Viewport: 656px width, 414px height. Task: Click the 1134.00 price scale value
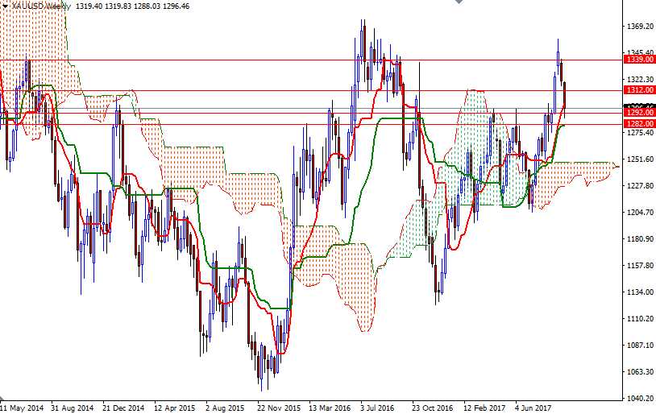point(640,292)
